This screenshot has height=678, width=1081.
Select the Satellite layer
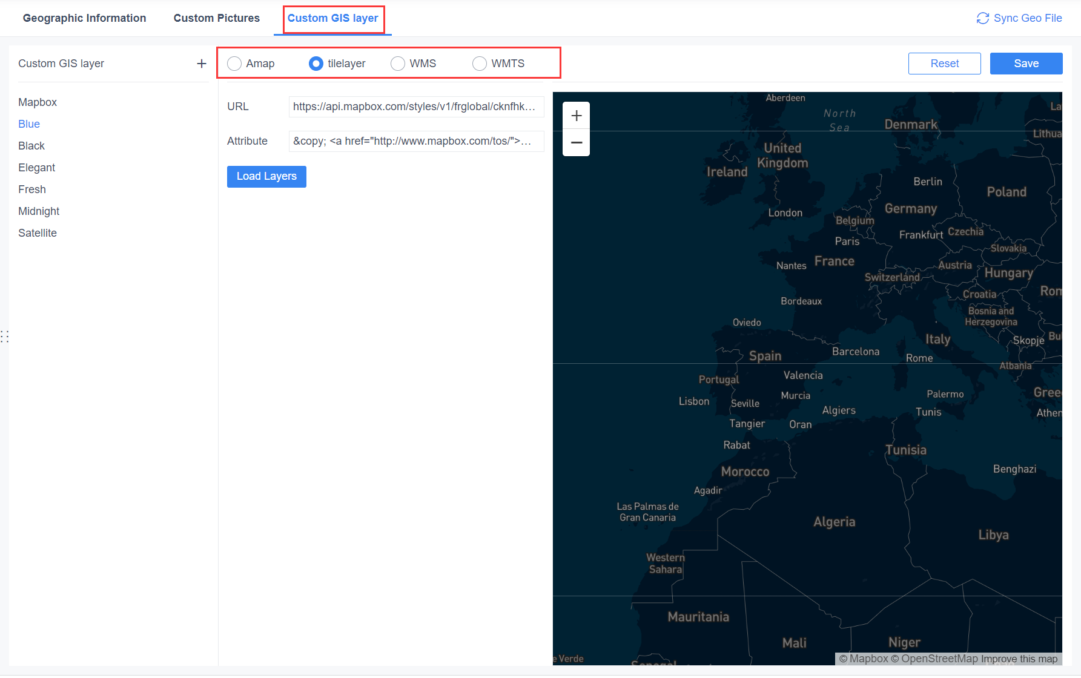tap(38, 233)
